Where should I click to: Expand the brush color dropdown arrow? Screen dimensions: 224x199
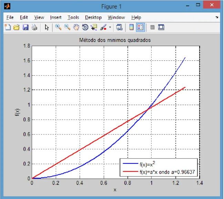110,27
